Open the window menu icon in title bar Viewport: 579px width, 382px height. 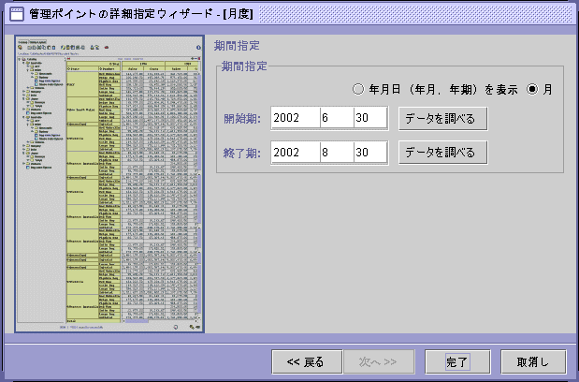(16, 14)
